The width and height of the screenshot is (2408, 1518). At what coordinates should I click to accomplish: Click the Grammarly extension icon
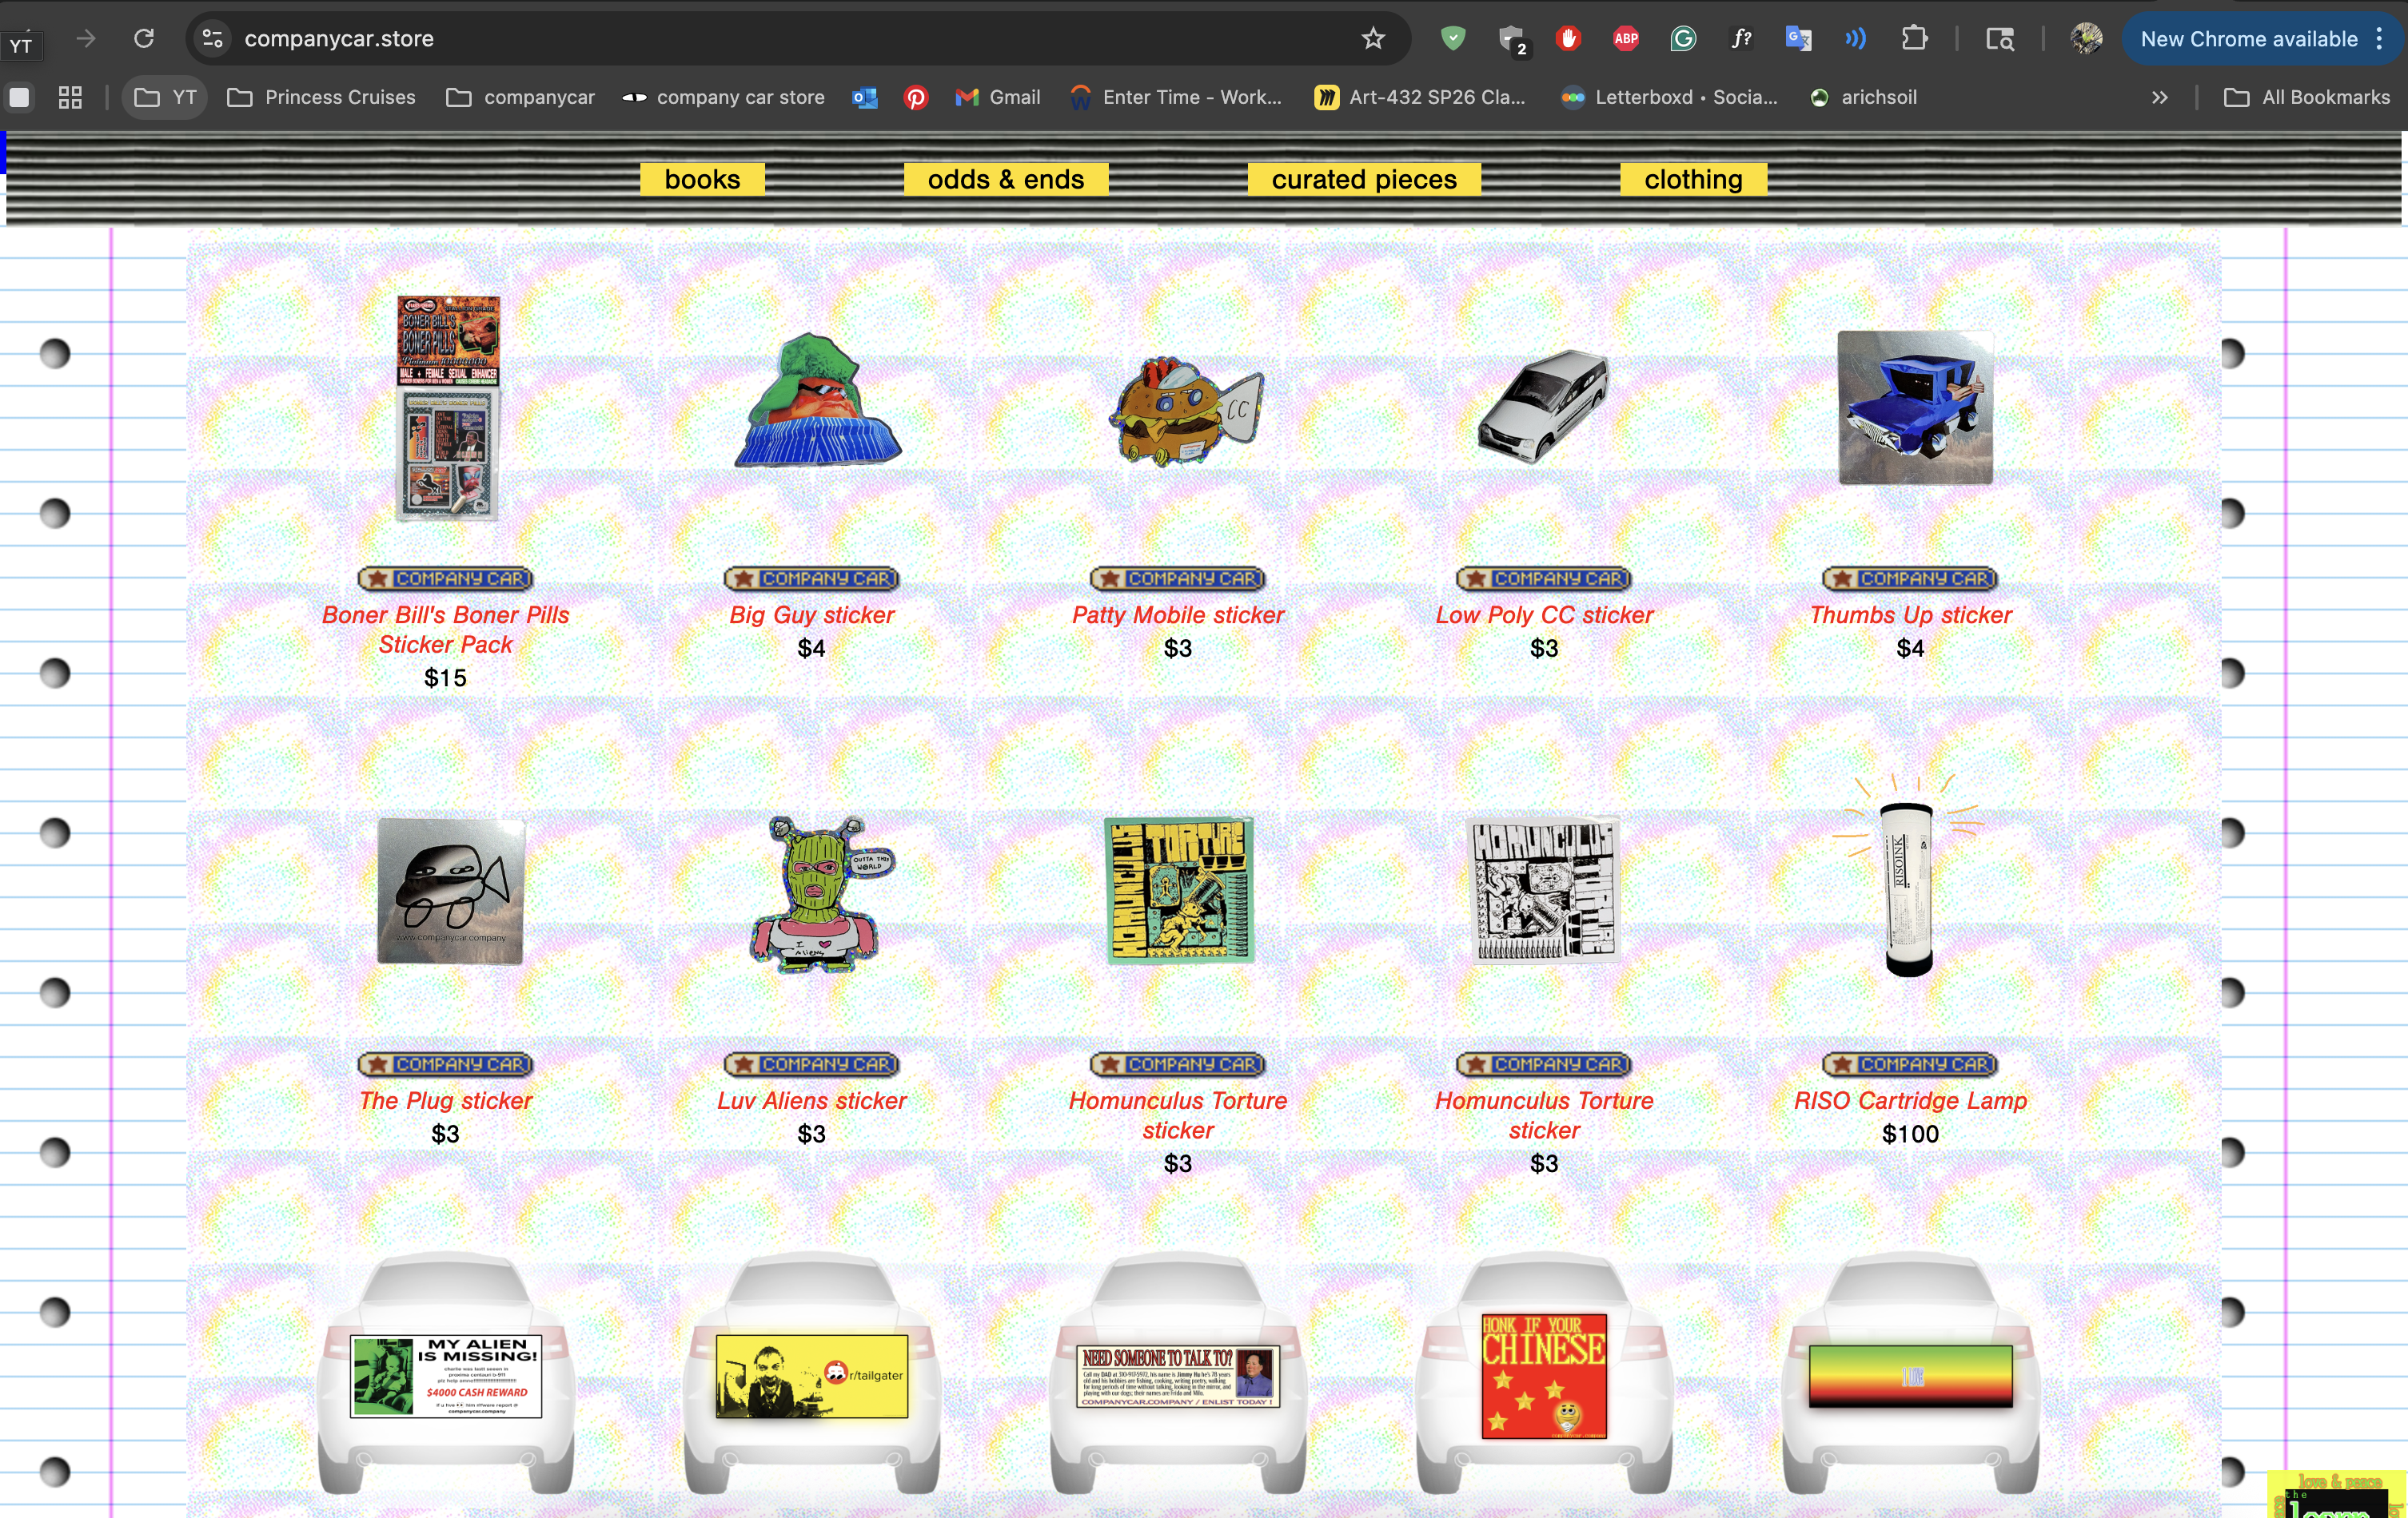(x=1683, y=39)
